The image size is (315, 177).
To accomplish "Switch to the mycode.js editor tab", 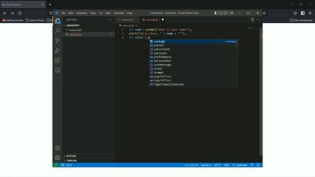I will pos(152,20).
